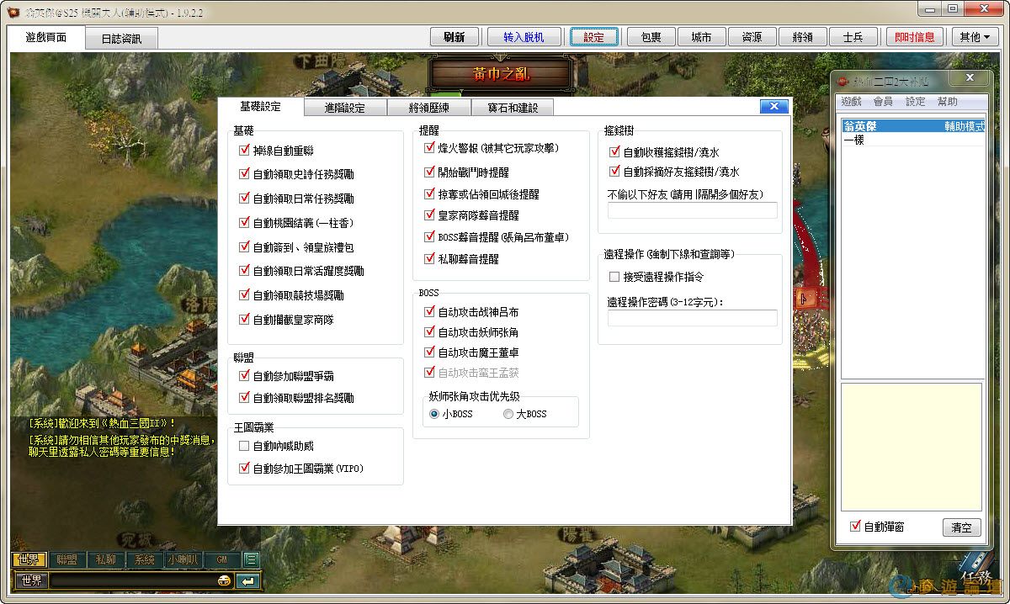Select the 世界 chat channel tab

tap(29, 559)
